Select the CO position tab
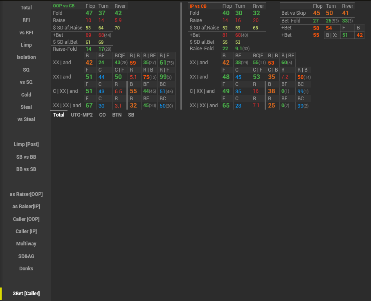 click(102, 115)
